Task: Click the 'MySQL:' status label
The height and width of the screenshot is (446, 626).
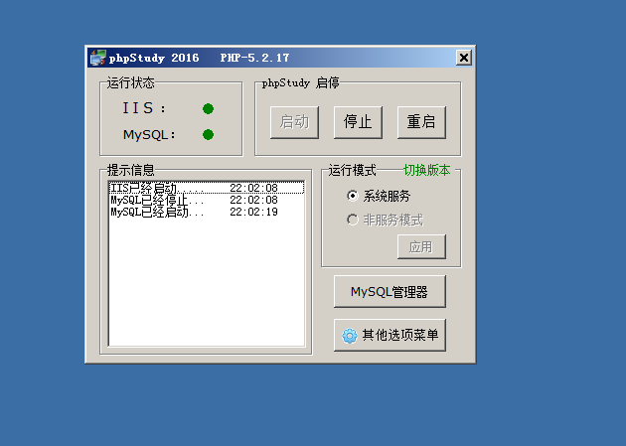Action: 149,135
